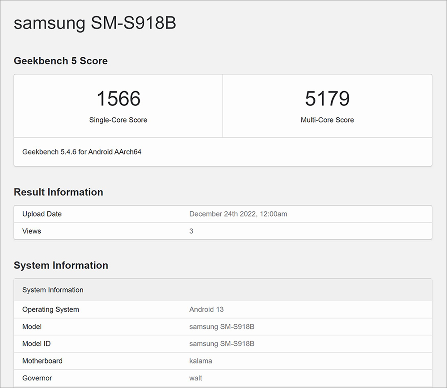Image resolution: width=447 pixels, height=388 pixels.
Task: Click the System Information table header row
Action: 223,290
